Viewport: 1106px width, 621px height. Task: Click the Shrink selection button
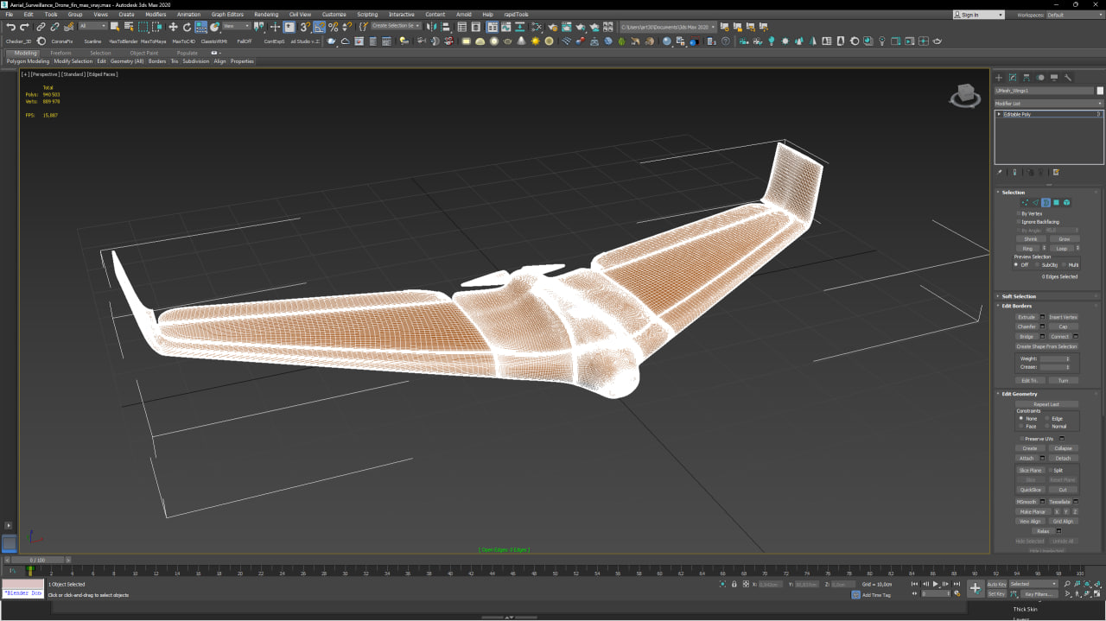pos(1030,239)
